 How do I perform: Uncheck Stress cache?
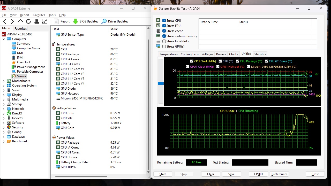[164, 31]
